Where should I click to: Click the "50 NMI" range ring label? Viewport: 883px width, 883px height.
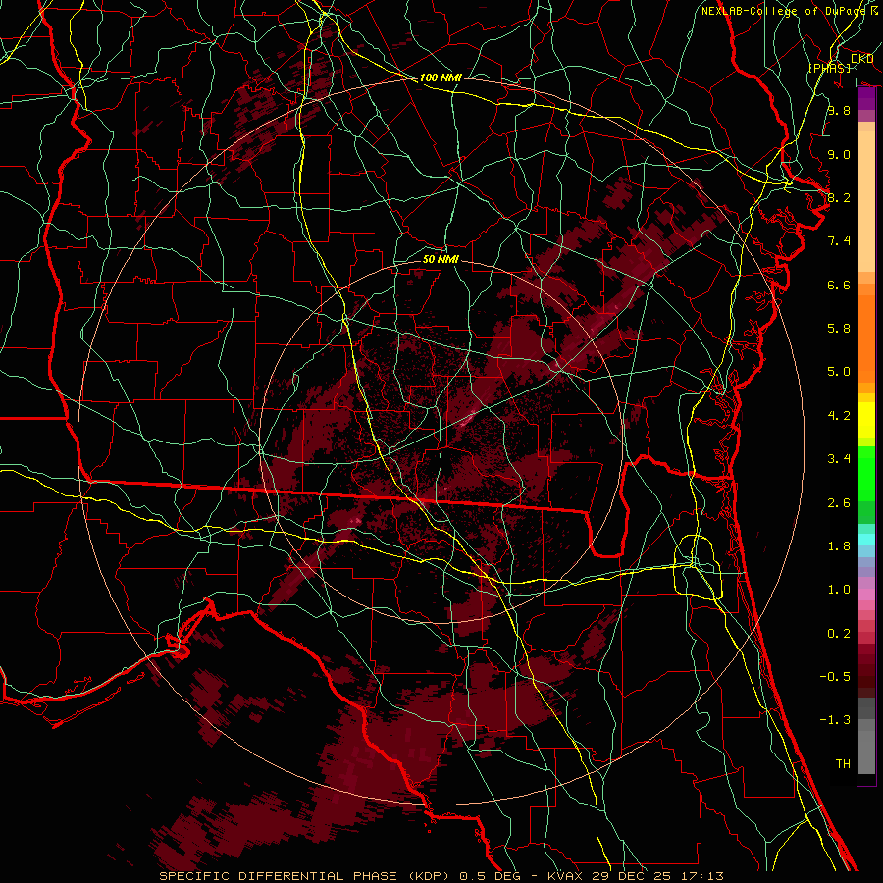[x=441, y=259]
